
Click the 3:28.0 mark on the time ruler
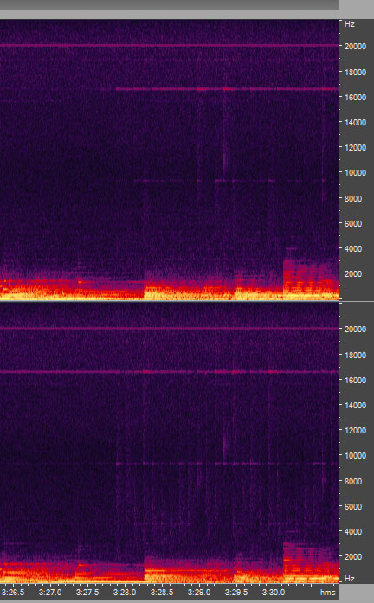click(x=125, y=593)
